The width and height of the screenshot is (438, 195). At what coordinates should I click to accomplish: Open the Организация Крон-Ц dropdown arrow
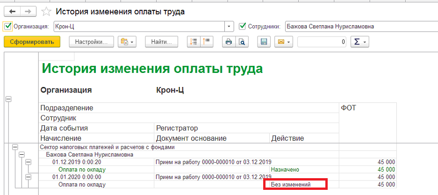tap(230, 27)
